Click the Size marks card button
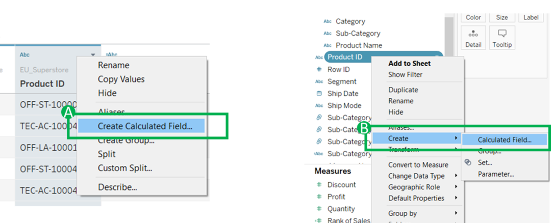This screenshot has width=551, height=223. click(x=502, y=17)
